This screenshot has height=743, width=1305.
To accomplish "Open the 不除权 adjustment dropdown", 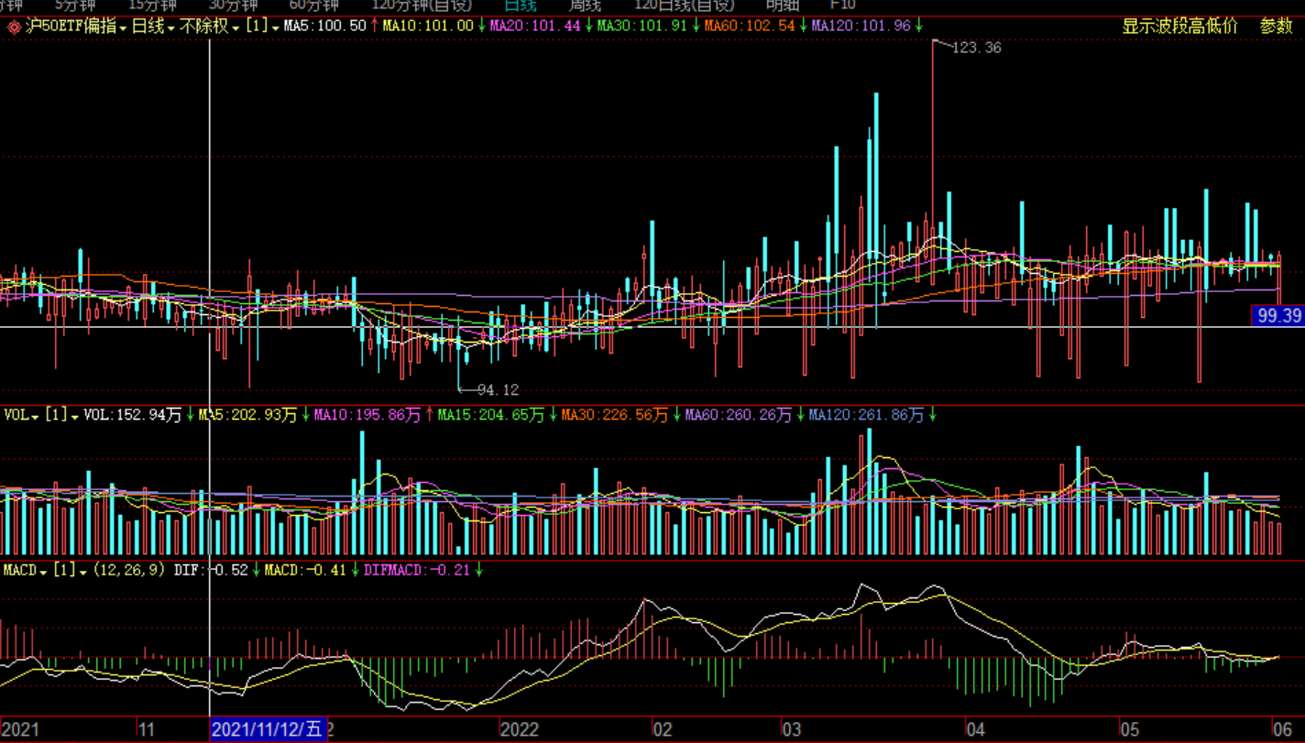I will tap(236, 27).
